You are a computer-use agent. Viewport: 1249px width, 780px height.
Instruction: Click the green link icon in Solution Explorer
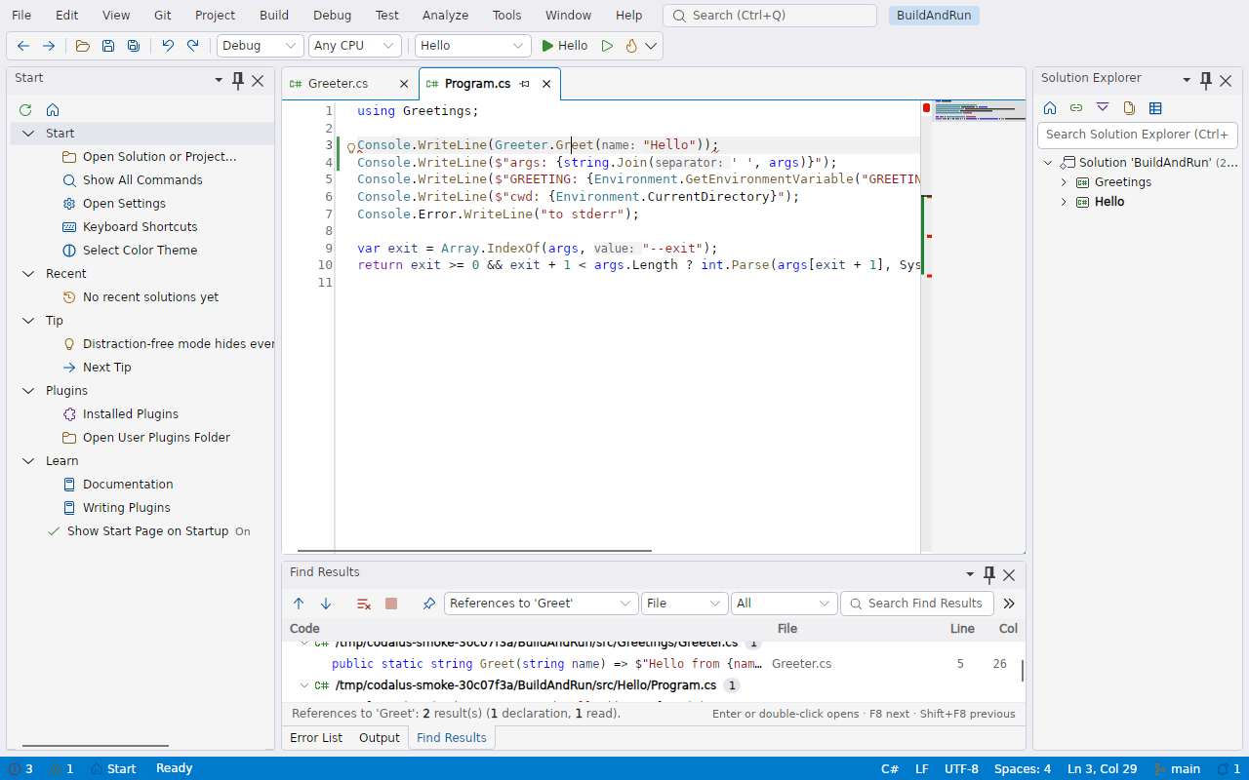[x=1076, y=108]
